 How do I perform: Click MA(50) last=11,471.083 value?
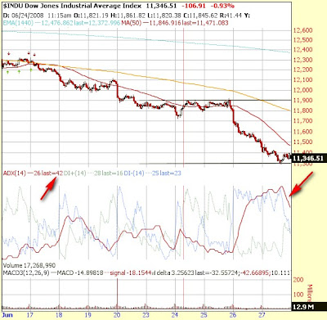click(205, 23)
